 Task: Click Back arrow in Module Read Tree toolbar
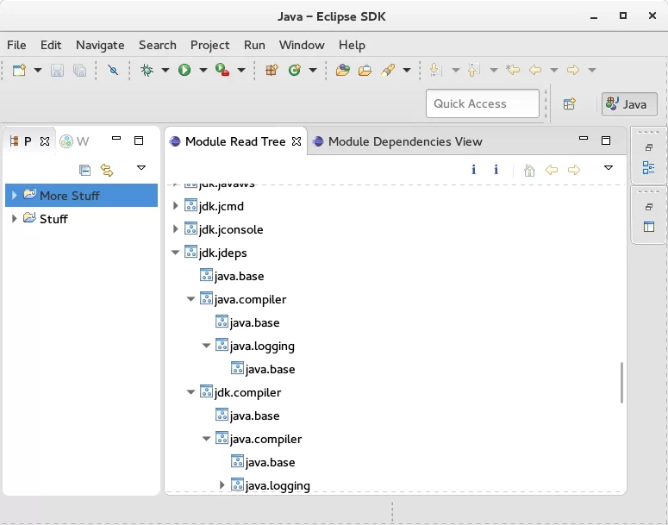coord(552,170)
